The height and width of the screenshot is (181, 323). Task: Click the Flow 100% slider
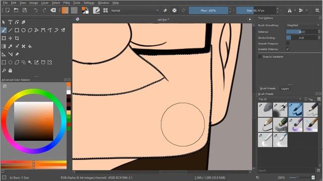[x=208, y=11]
